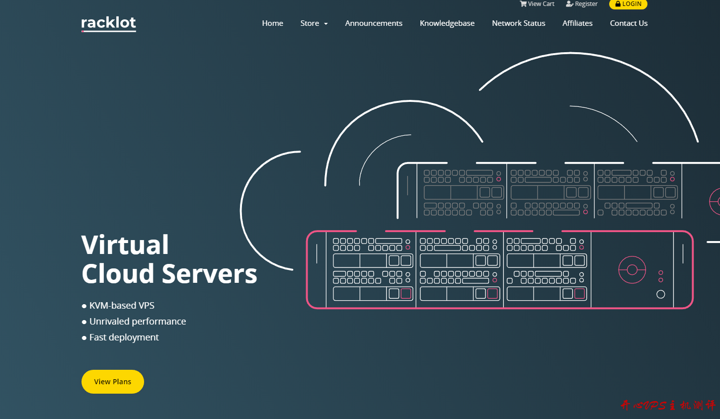
Task: Open the Announcements menu item
Action: tap(374, 23)
